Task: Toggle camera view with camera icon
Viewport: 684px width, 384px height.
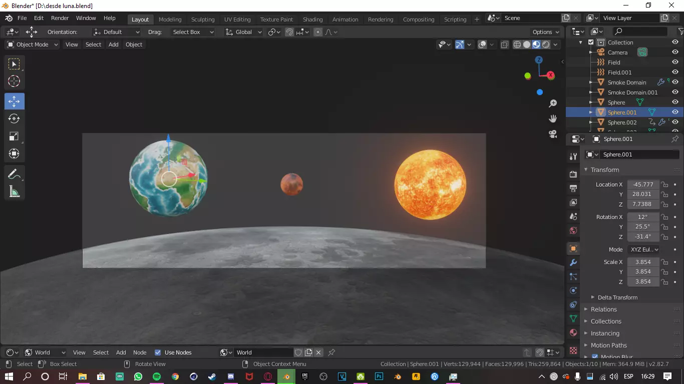Action: (x=553, y=134)
